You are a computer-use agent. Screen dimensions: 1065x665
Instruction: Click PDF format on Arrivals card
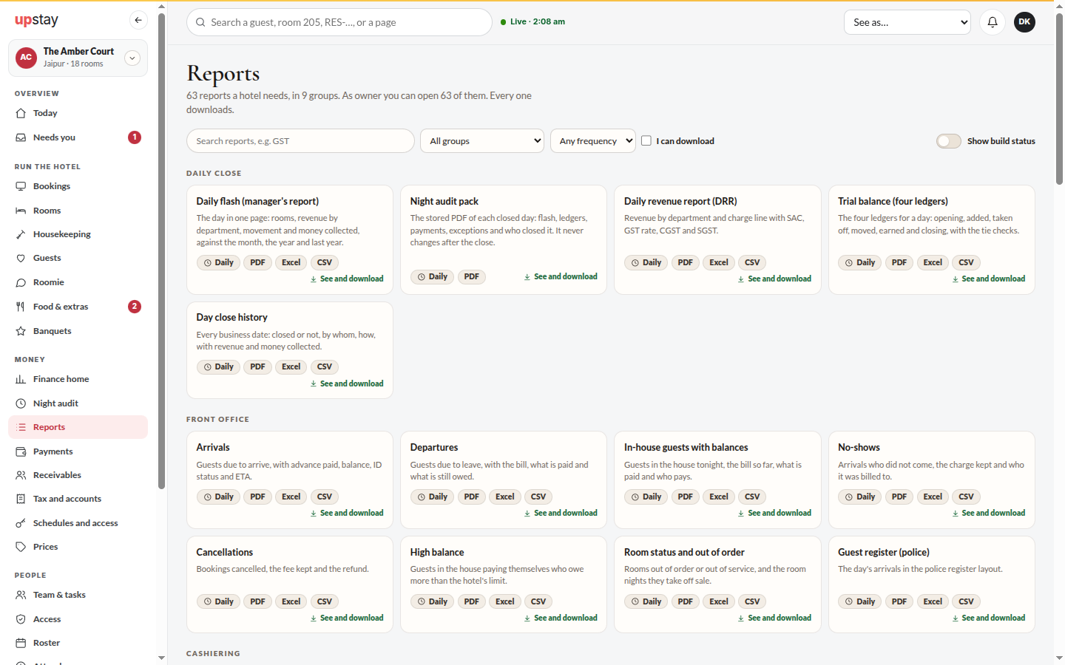257,497
